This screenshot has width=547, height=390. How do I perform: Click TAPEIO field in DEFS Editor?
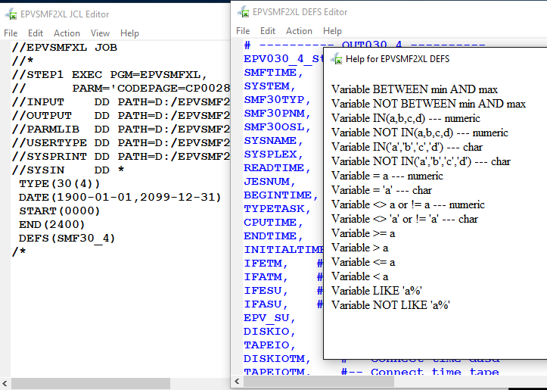click(269, 345)
